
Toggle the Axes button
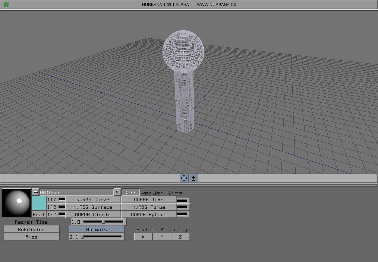[31, 237]
